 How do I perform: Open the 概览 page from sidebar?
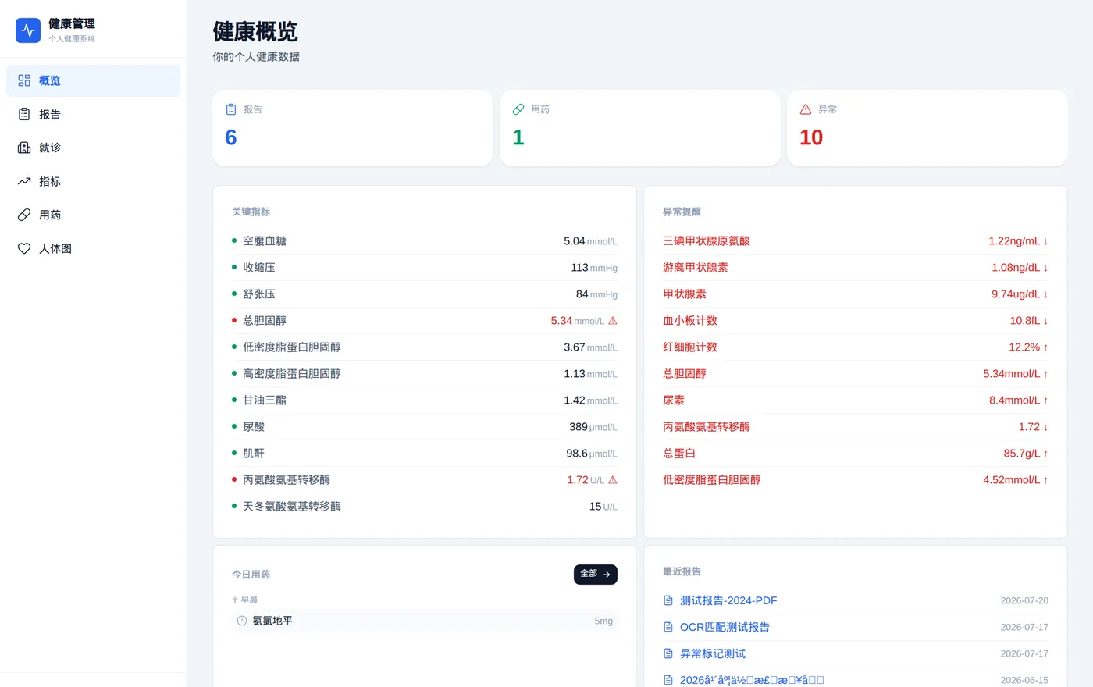[x=93, y=80]
